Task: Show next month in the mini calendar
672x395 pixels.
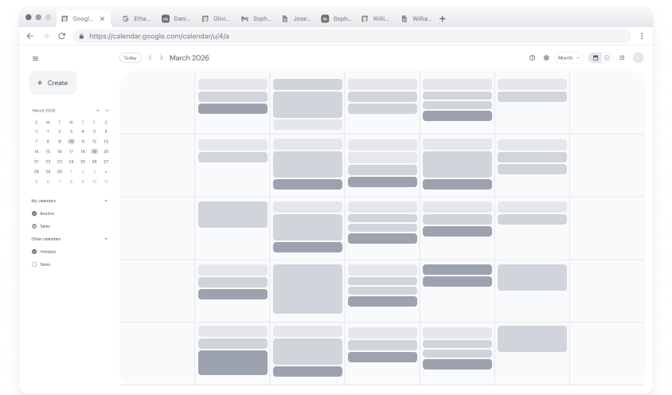Action: (x=107, y=111)
